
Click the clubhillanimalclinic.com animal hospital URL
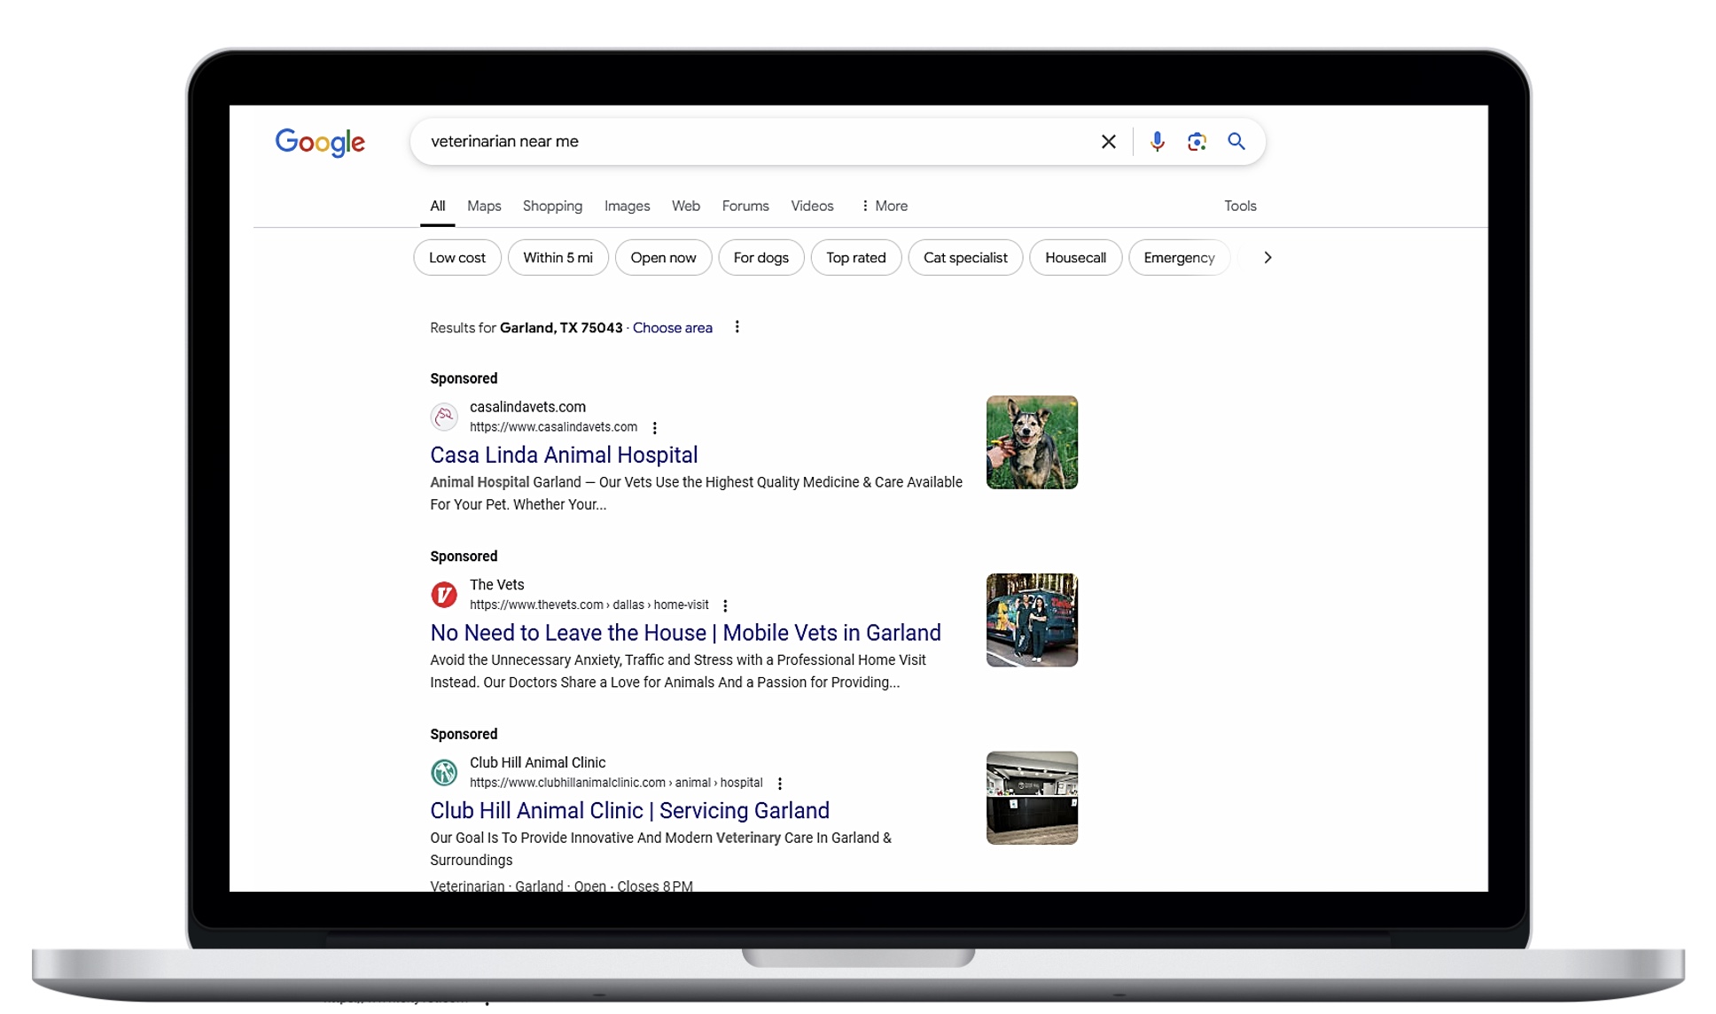[x=616, y=783]
